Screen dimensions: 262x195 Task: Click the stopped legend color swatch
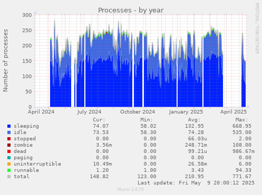click(9, 139)
